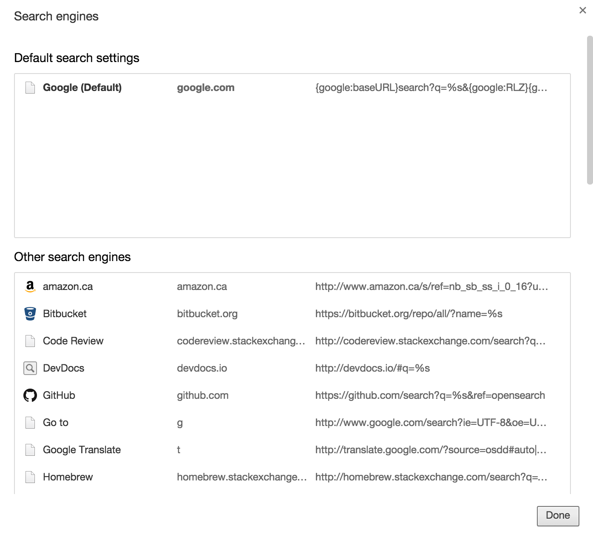
Task: Click the codereview.stackexchange.com search URL
Action: click(x=430, y=341)
